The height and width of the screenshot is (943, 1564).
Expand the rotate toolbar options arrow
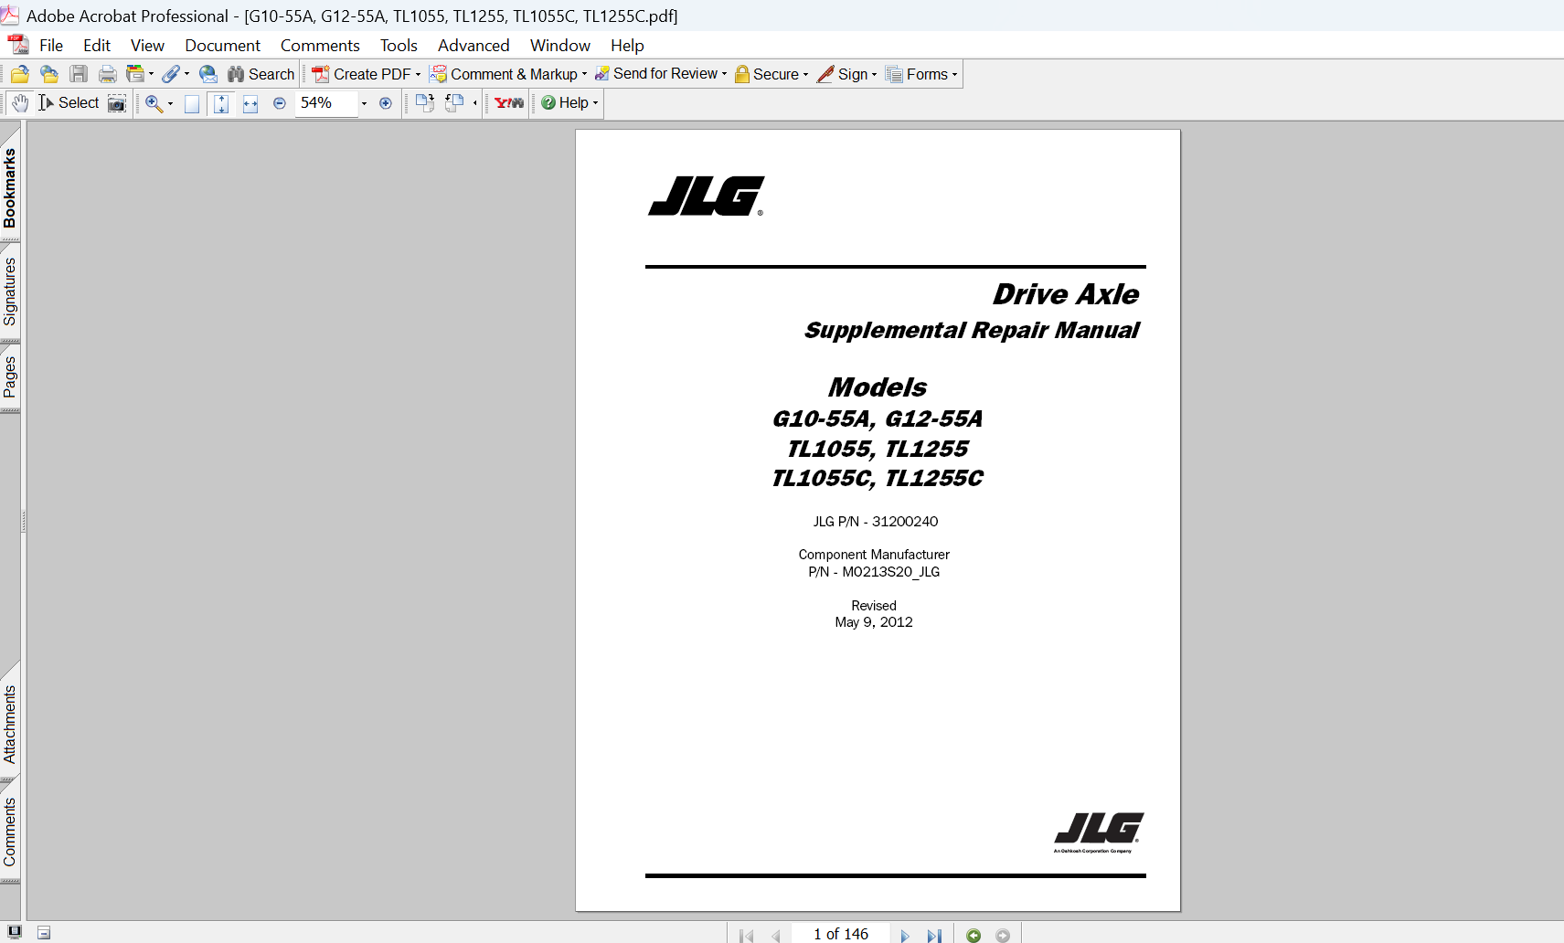coord(474,103)
